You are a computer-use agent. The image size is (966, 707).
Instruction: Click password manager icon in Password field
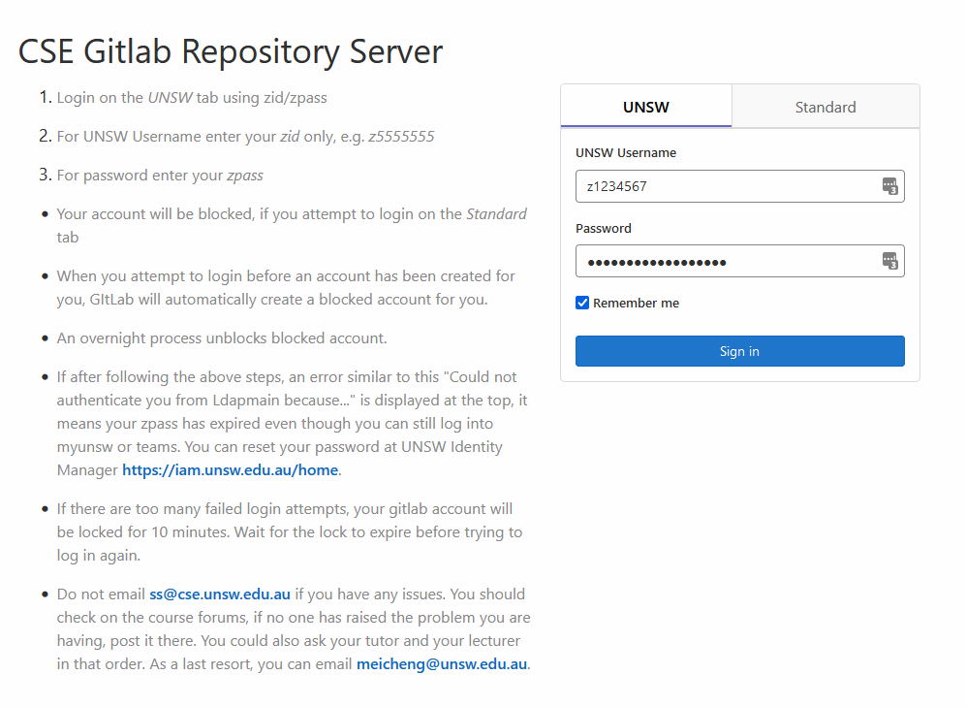point(889,261)
